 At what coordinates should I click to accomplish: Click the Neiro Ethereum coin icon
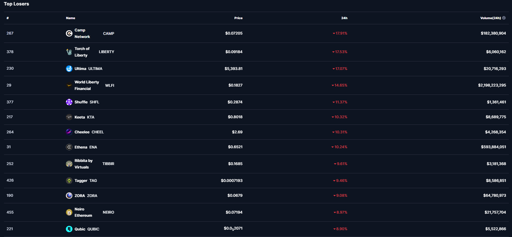tap(69, 212)
